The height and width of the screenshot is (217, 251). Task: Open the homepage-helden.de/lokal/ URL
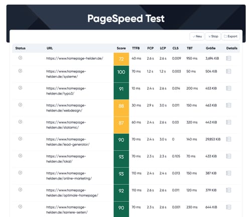click(66, 159)
